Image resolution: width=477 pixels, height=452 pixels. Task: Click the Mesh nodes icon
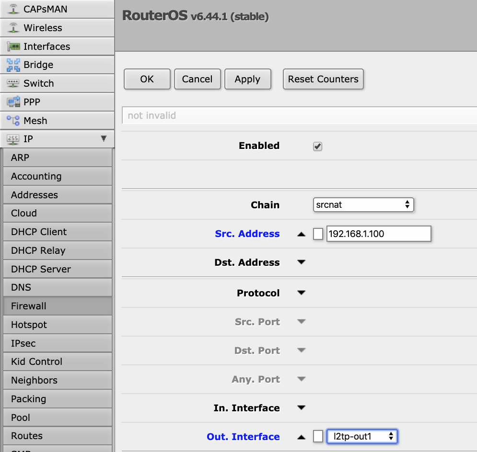pos(13,121)
